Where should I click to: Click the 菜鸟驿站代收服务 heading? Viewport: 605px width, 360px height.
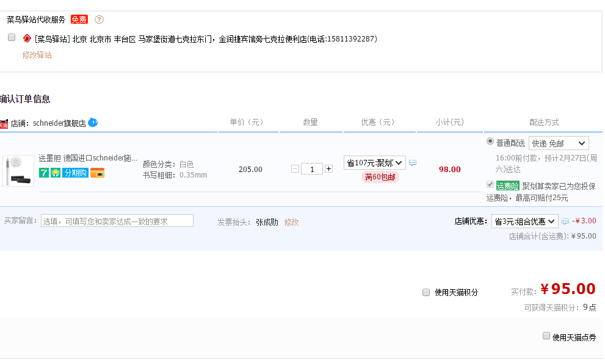[36, 20]
